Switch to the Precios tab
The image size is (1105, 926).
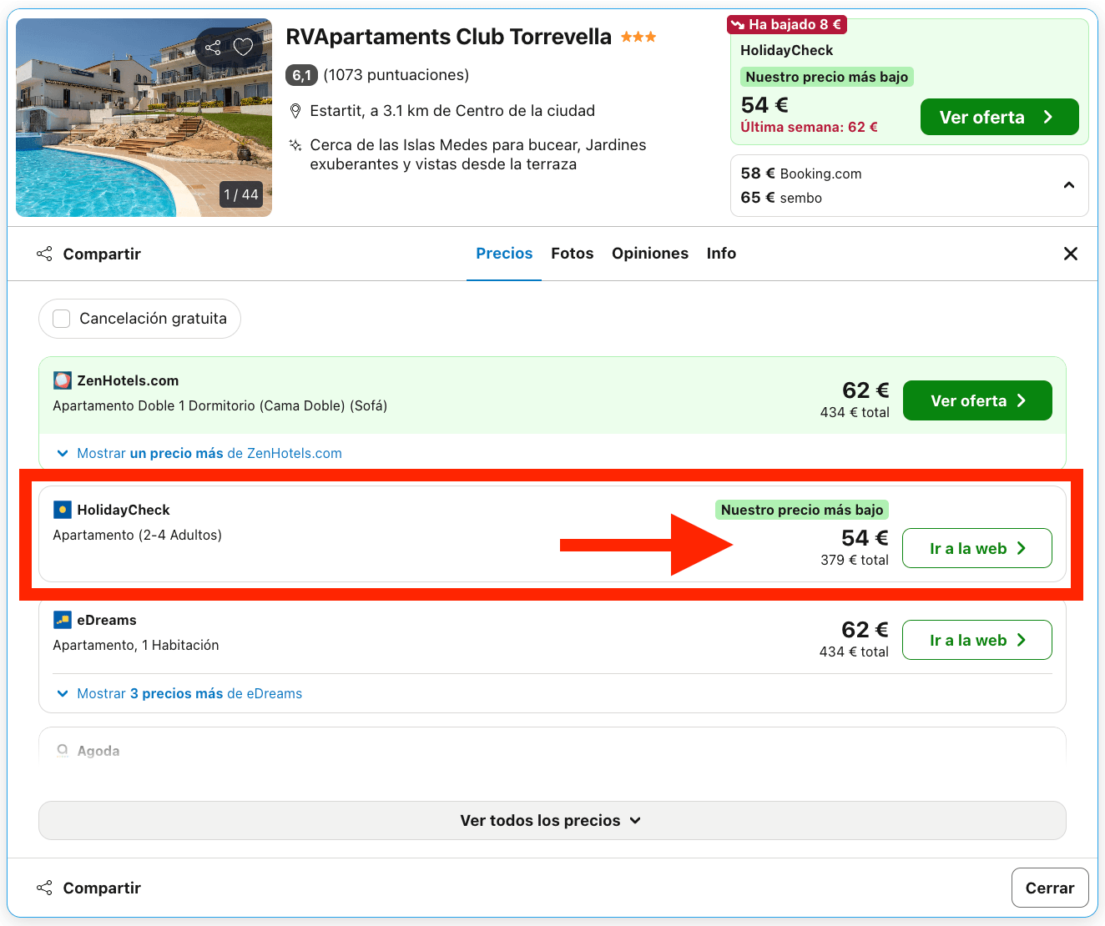(x=504, y=254)
